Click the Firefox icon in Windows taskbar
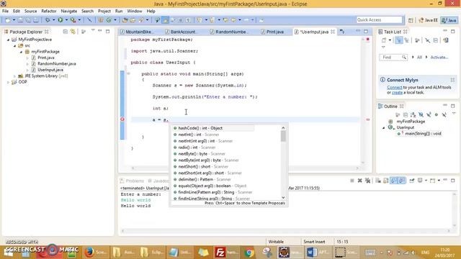 click(89, 253)
